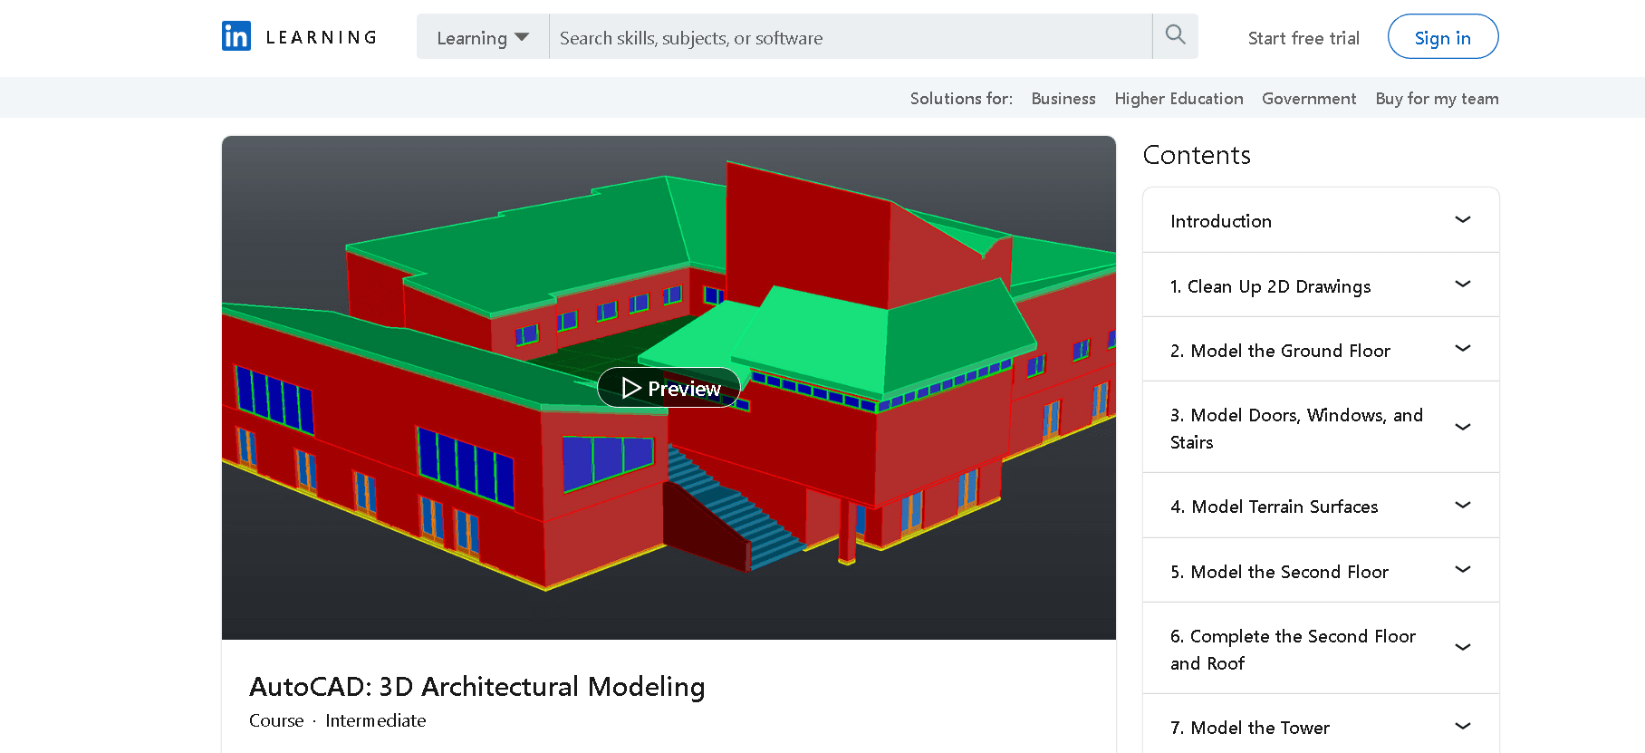Viewport: 1645px width, 753px height.
Task: Click the Solutions for: label
Action: [961, 99]
